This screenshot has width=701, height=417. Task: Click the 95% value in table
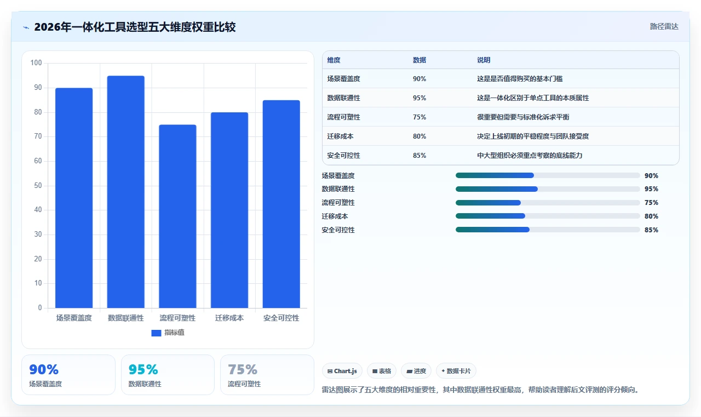pos(420,98)
